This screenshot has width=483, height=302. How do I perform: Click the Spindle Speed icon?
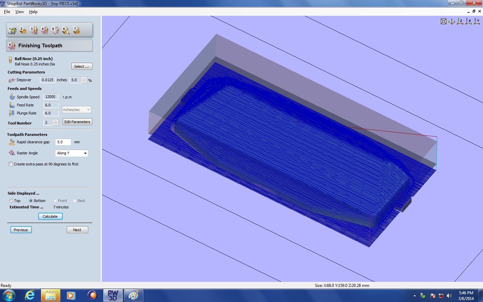[12, 97]
